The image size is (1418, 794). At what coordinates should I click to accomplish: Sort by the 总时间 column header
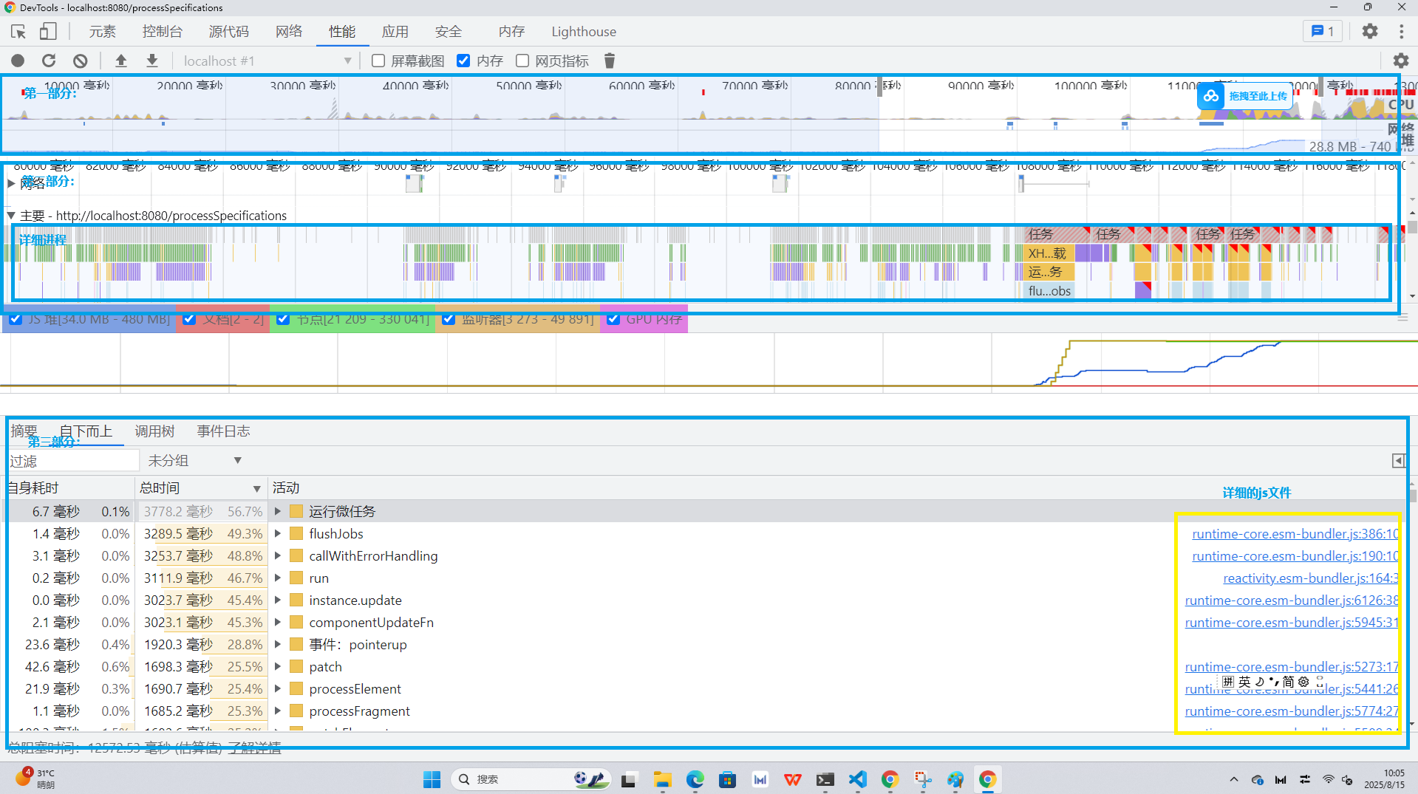[200, 488]
